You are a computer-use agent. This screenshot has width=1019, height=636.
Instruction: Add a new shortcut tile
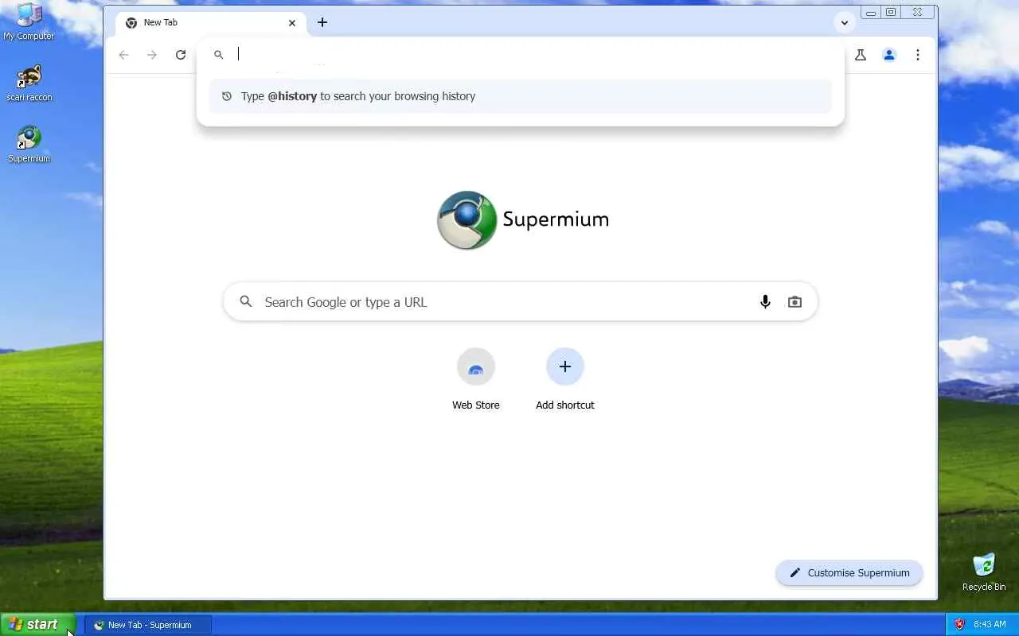click(565, 380)
